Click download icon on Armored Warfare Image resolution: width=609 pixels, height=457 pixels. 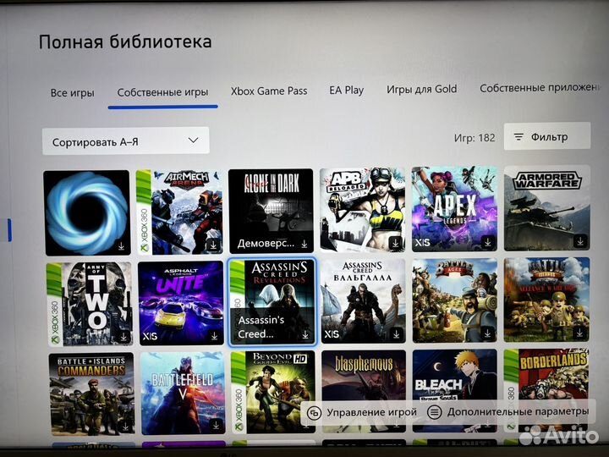580,241
